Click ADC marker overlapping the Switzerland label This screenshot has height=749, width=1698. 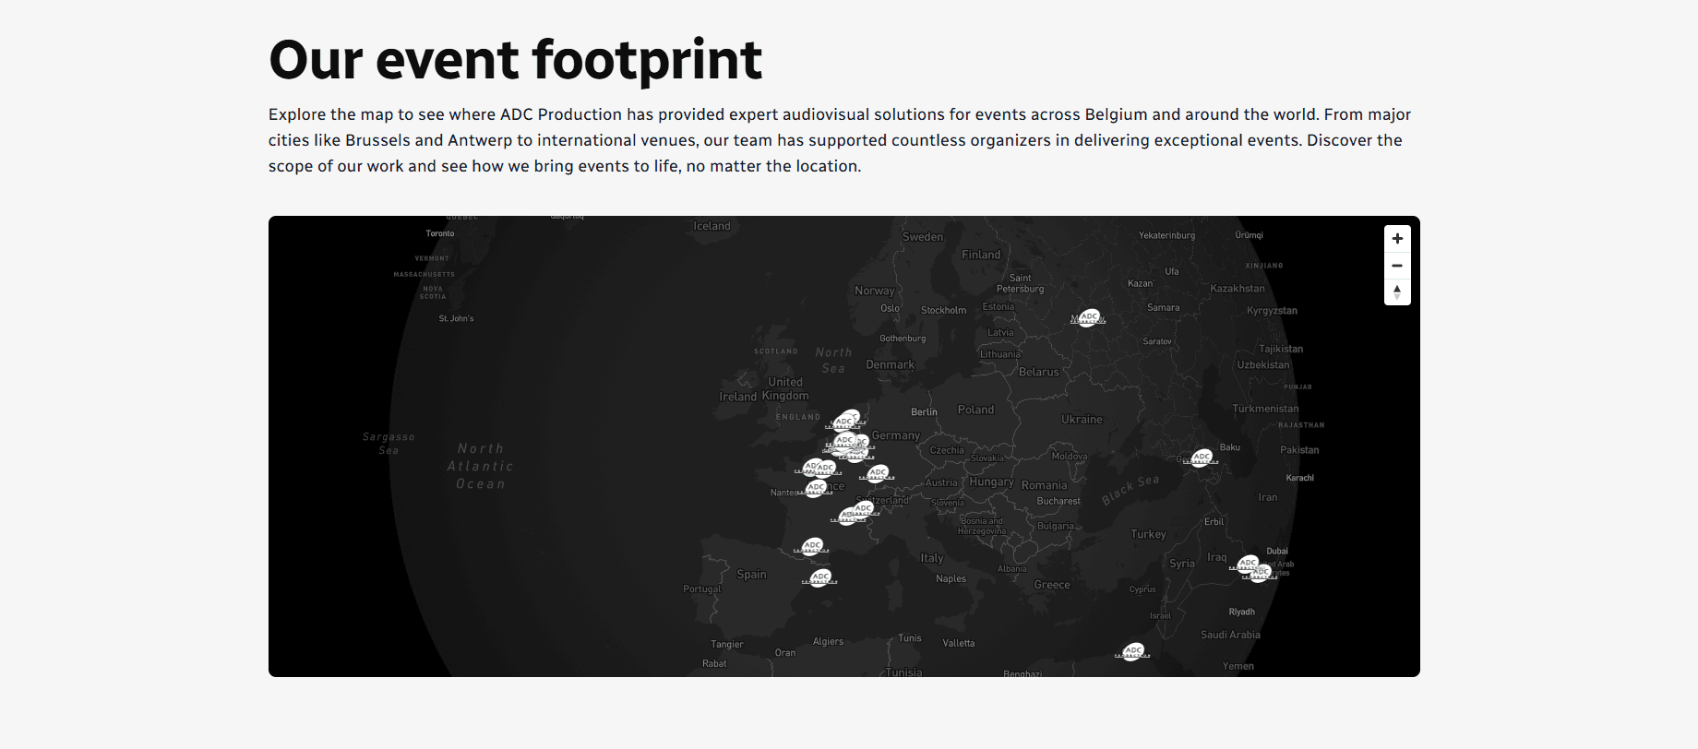click(x=863, y=508)
